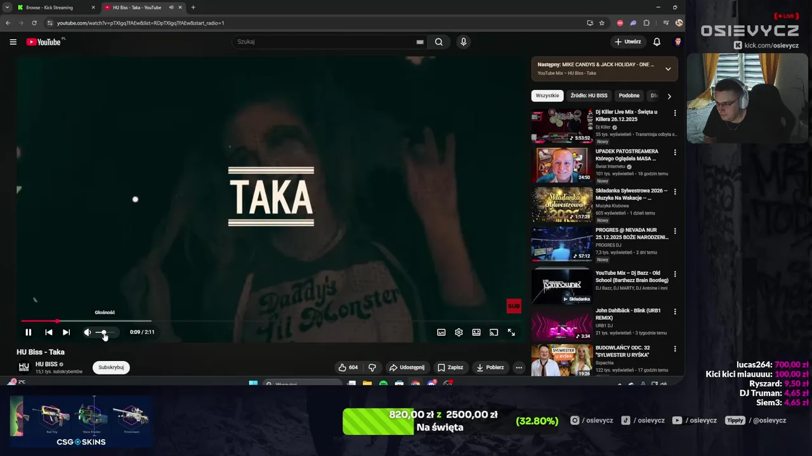The height and width of the screenshot is (456, 812).
Task: Save the video with Zapisz
Action: click(450, 367)
